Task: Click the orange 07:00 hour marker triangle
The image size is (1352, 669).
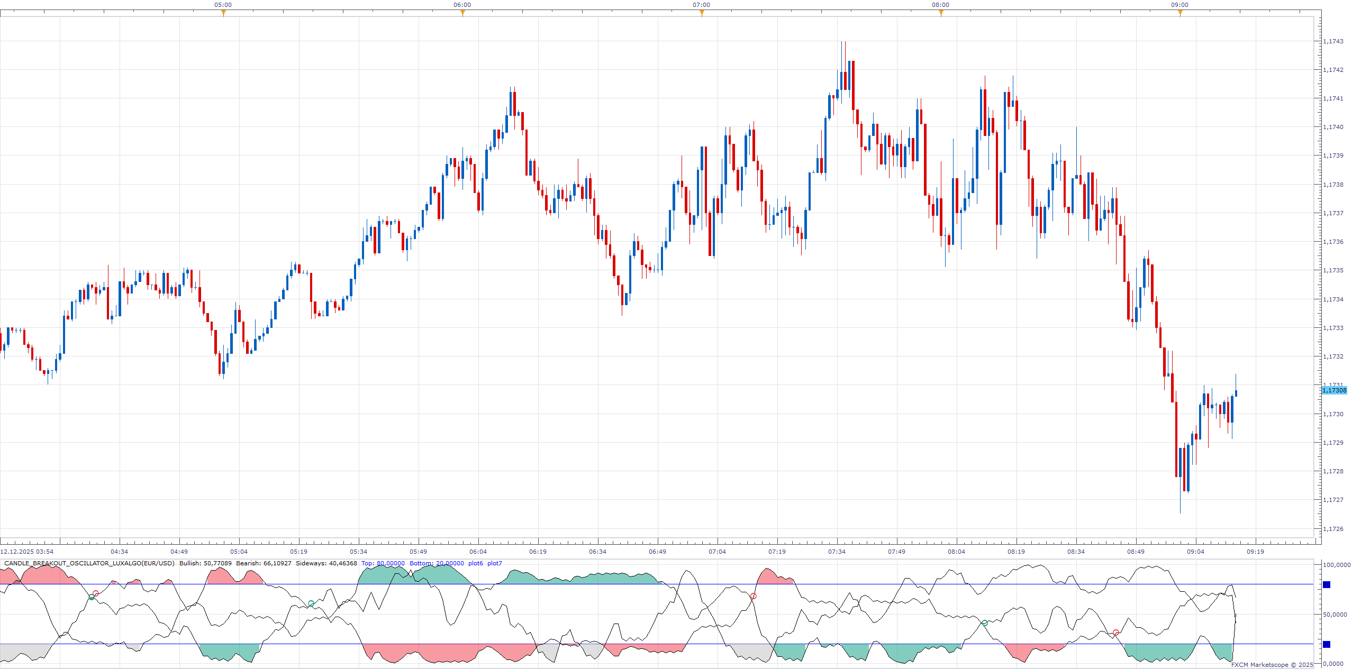Action: [x=702, y=13]
